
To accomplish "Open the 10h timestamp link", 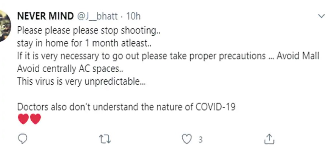I will (x=133, y=16).
